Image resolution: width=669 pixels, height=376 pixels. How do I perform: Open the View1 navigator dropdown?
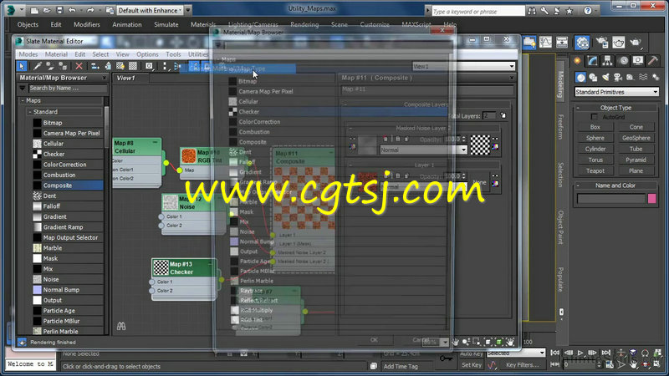tap(464, 66)
